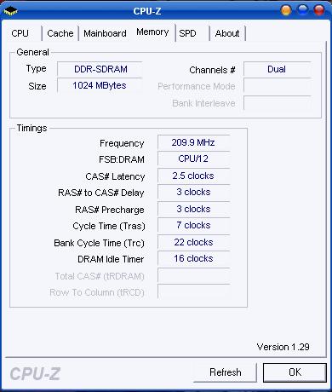Viewport: 332px width, 392px height.
Task: Select the Mainboard tab
Action: 105,33
